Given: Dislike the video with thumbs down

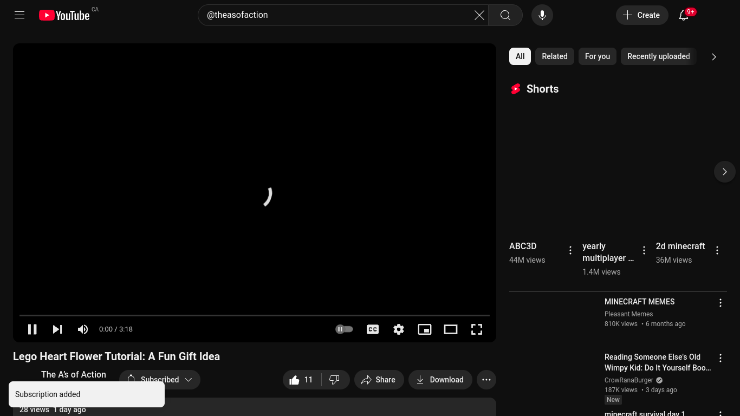Looking at the screenshot, I should [x=335, y=380].
